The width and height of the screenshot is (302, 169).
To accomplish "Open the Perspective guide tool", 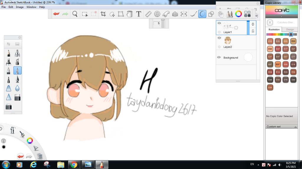I will click(175, 14).
